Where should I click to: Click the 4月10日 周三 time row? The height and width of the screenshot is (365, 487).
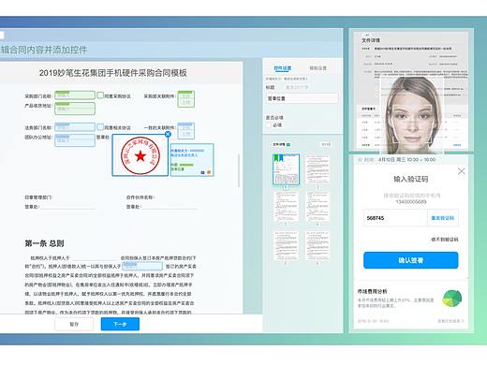(396, 159)
